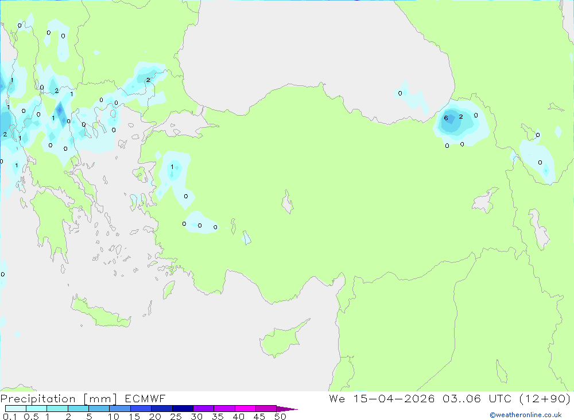Click the '20' legend scale label
Image resolution: width=574 pixels, height=420 pixels.
(x=155, y=417)
